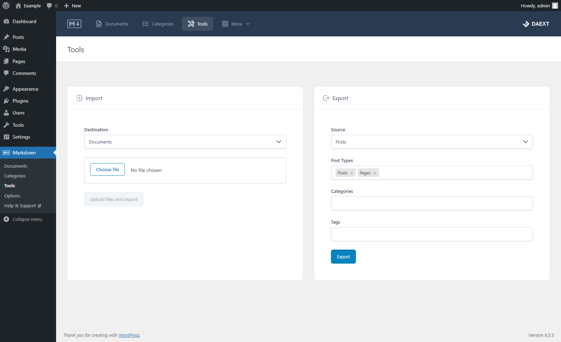The width and height of the screenshot is (561, 342).
Task: Click the Version 6.5.5 text
Action: [541, 335]
